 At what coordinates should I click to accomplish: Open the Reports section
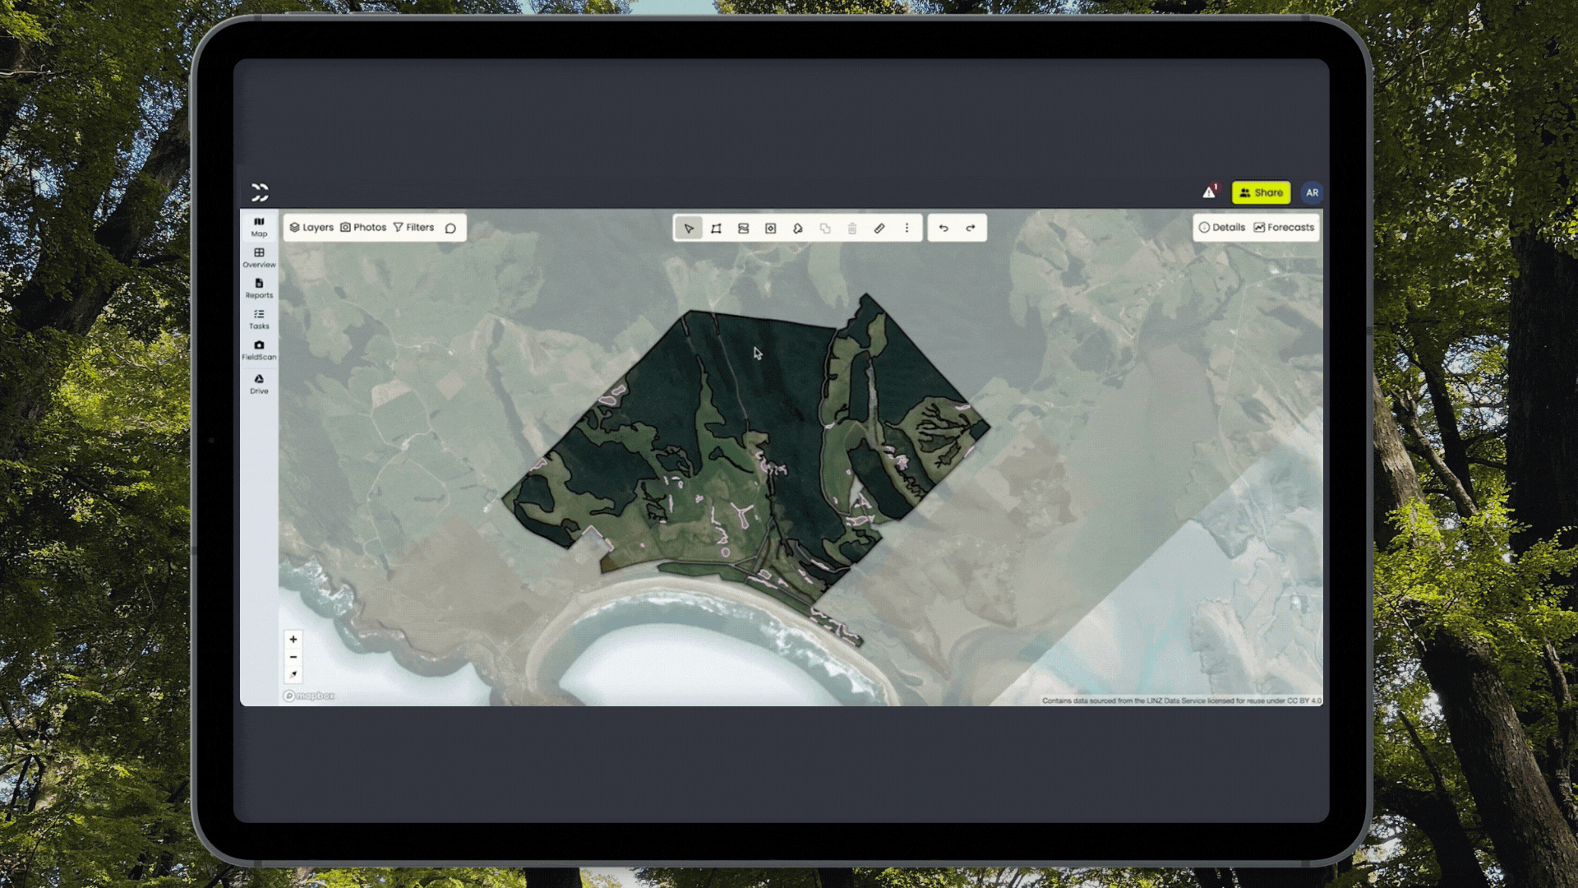pos(259,288)
